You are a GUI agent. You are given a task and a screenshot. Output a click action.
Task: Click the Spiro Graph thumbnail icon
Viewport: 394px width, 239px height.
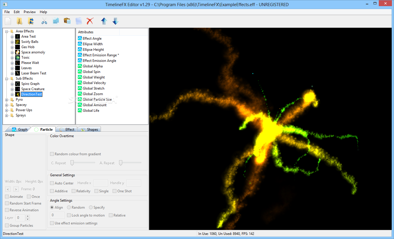(x=18, y=84)
